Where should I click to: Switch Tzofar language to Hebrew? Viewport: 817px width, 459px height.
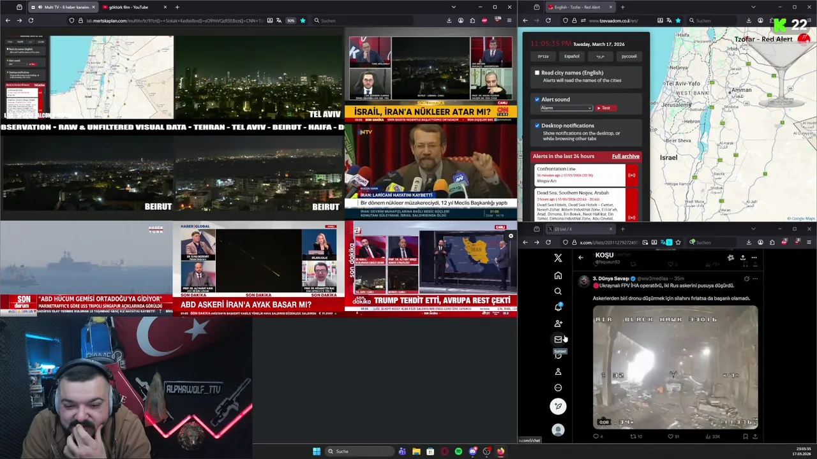point(543,56)
